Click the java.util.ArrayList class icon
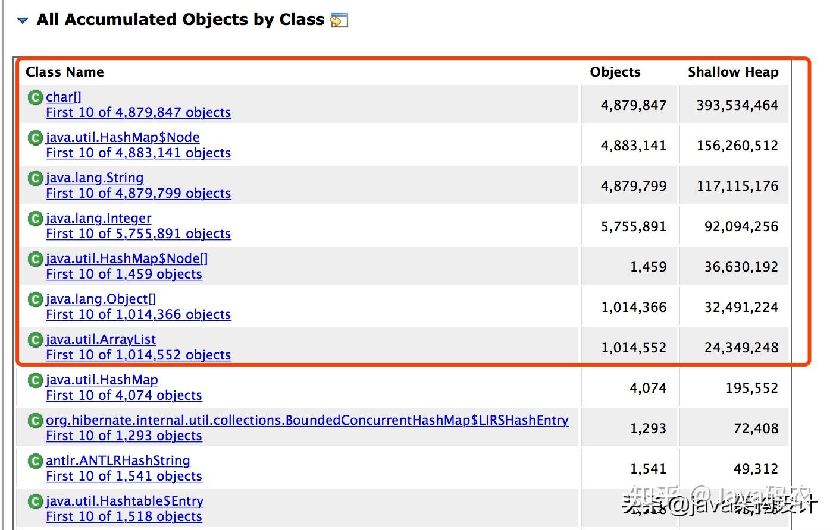This screenshot has height=530, width=833. tap(36, 339)
